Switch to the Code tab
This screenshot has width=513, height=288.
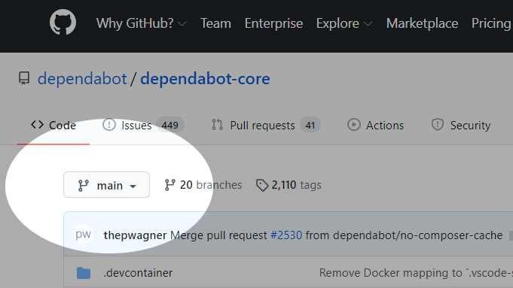pyautogui.click(x=53, y=125)
